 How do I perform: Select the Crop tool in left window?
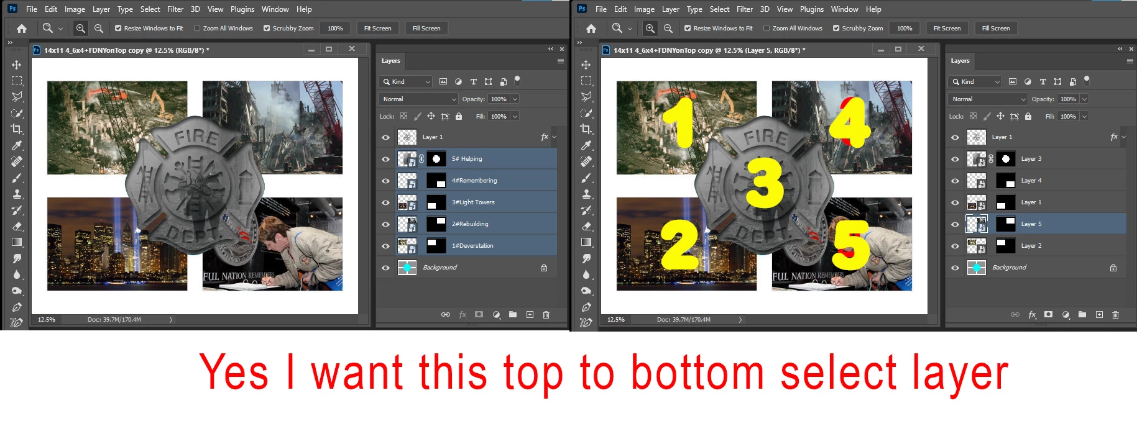coord(17,129)
